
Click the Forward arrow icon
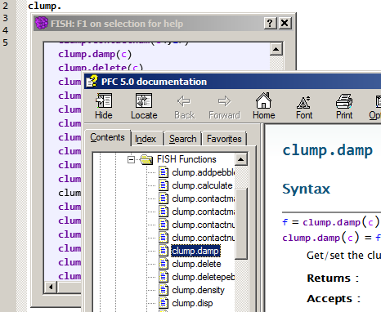[224, 101]
